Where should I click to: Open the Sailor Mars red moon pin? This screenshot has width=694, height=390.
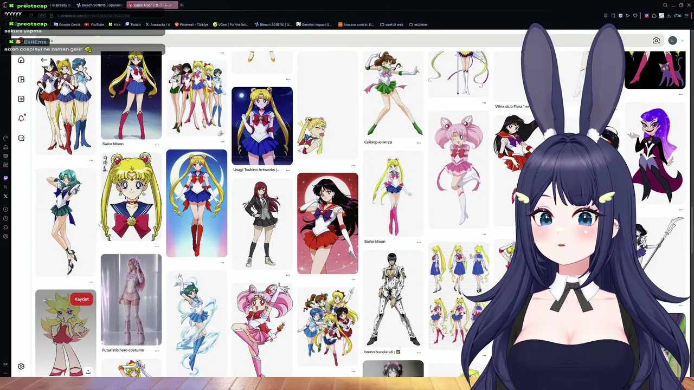[327, 223]
